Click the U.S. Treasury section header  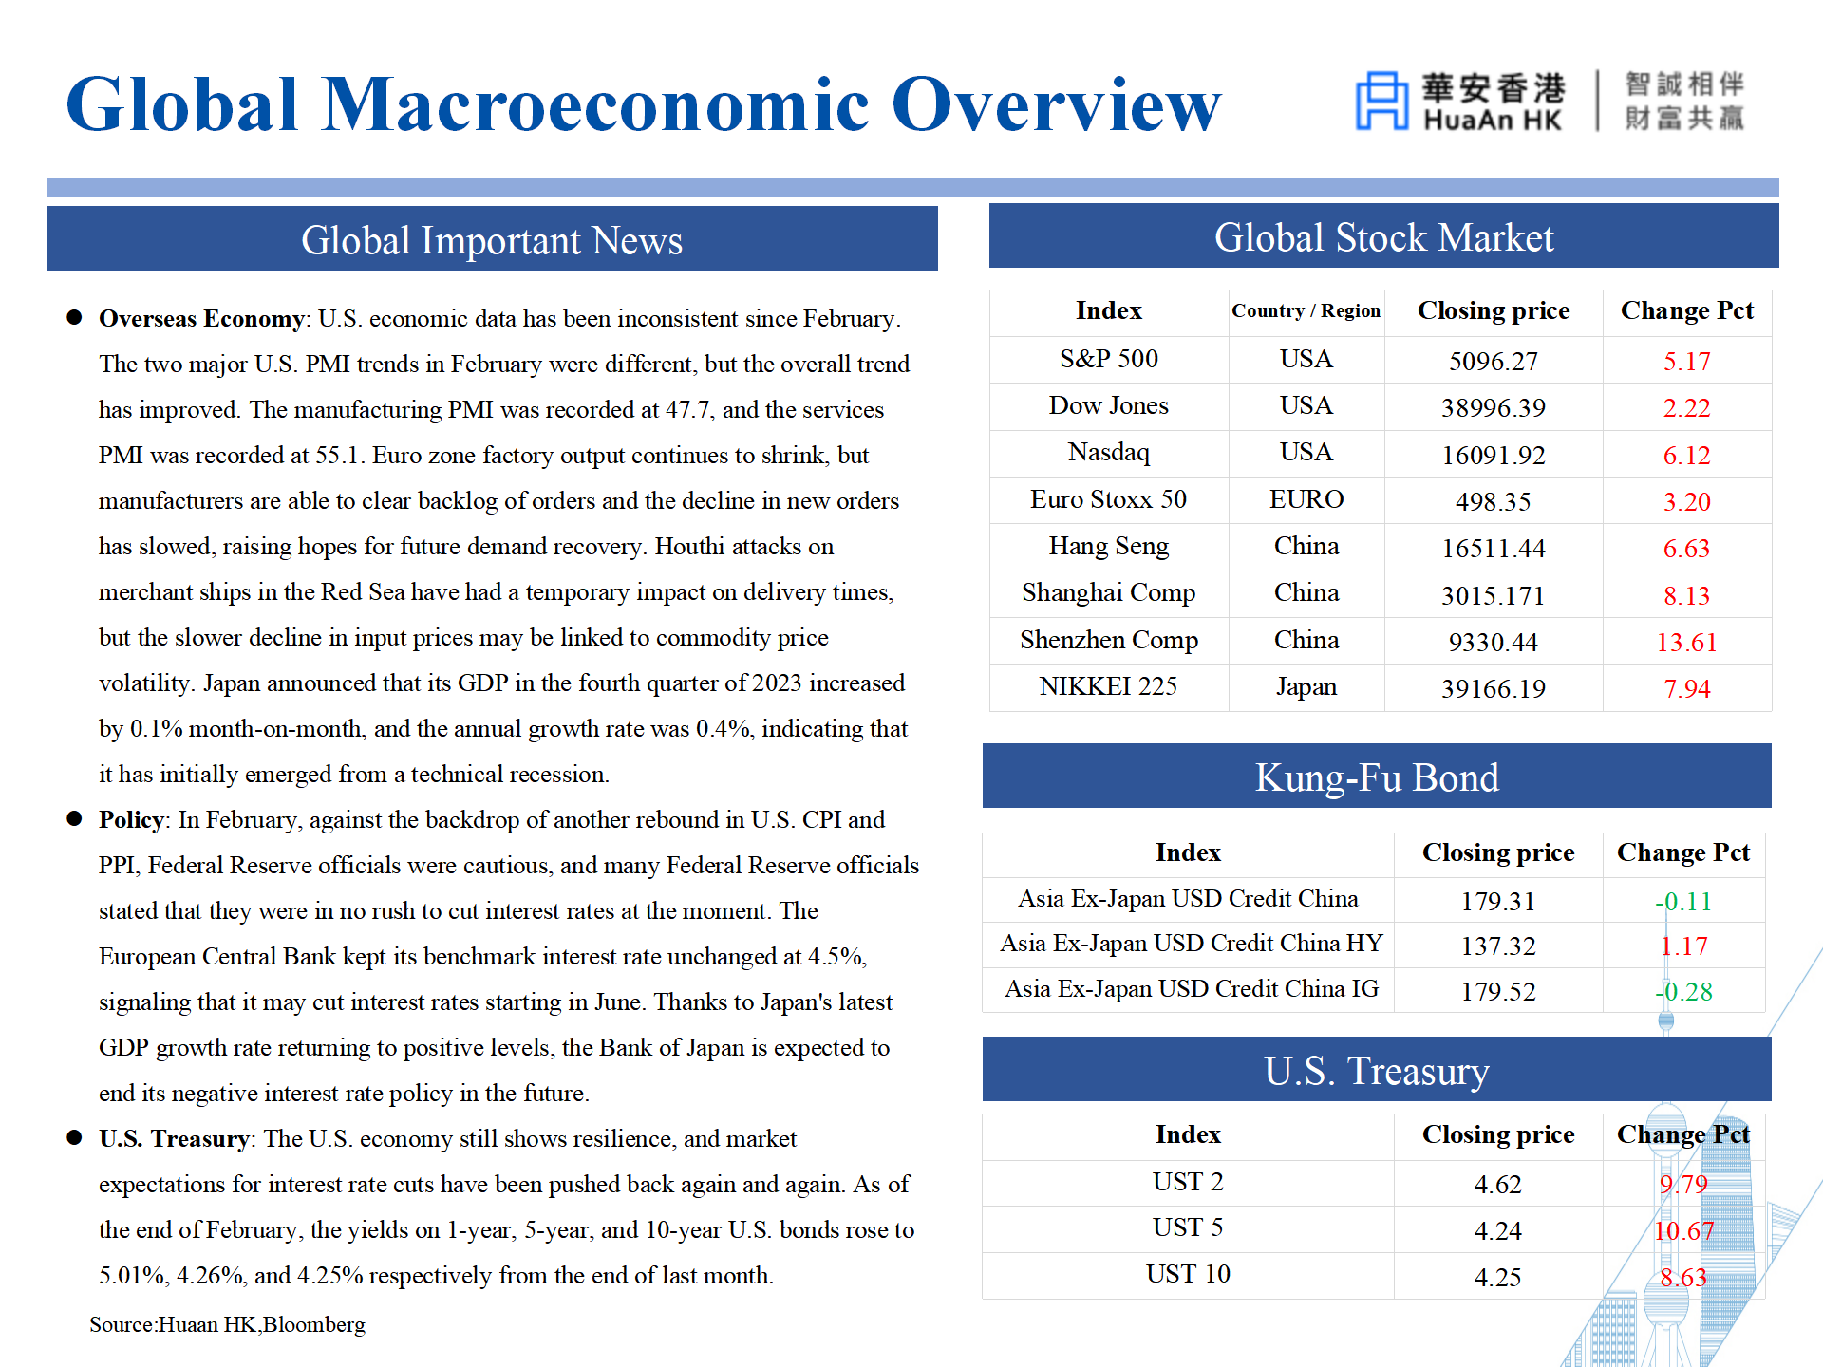pos(1377,1070)
